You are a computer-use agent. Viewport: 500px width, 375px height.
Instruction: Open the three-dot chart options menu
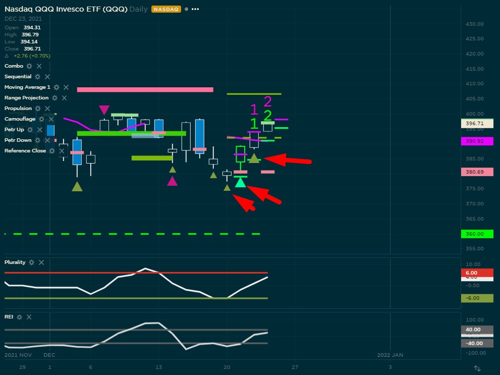coord(195,9)
